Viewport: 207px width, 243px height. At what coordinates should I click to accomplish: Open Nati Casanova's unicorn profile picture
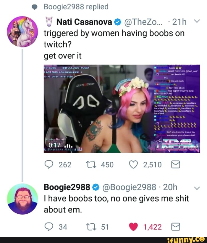(x=22, y=32)
